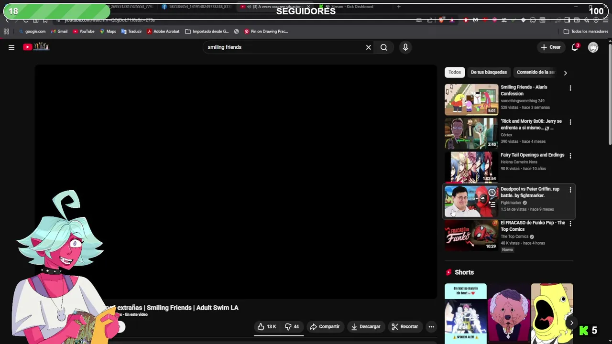The image size is (612, 344).
Task: Open title 'El FRACASO de Funko Pop - The Top Comics'
Action: [533, 226]
